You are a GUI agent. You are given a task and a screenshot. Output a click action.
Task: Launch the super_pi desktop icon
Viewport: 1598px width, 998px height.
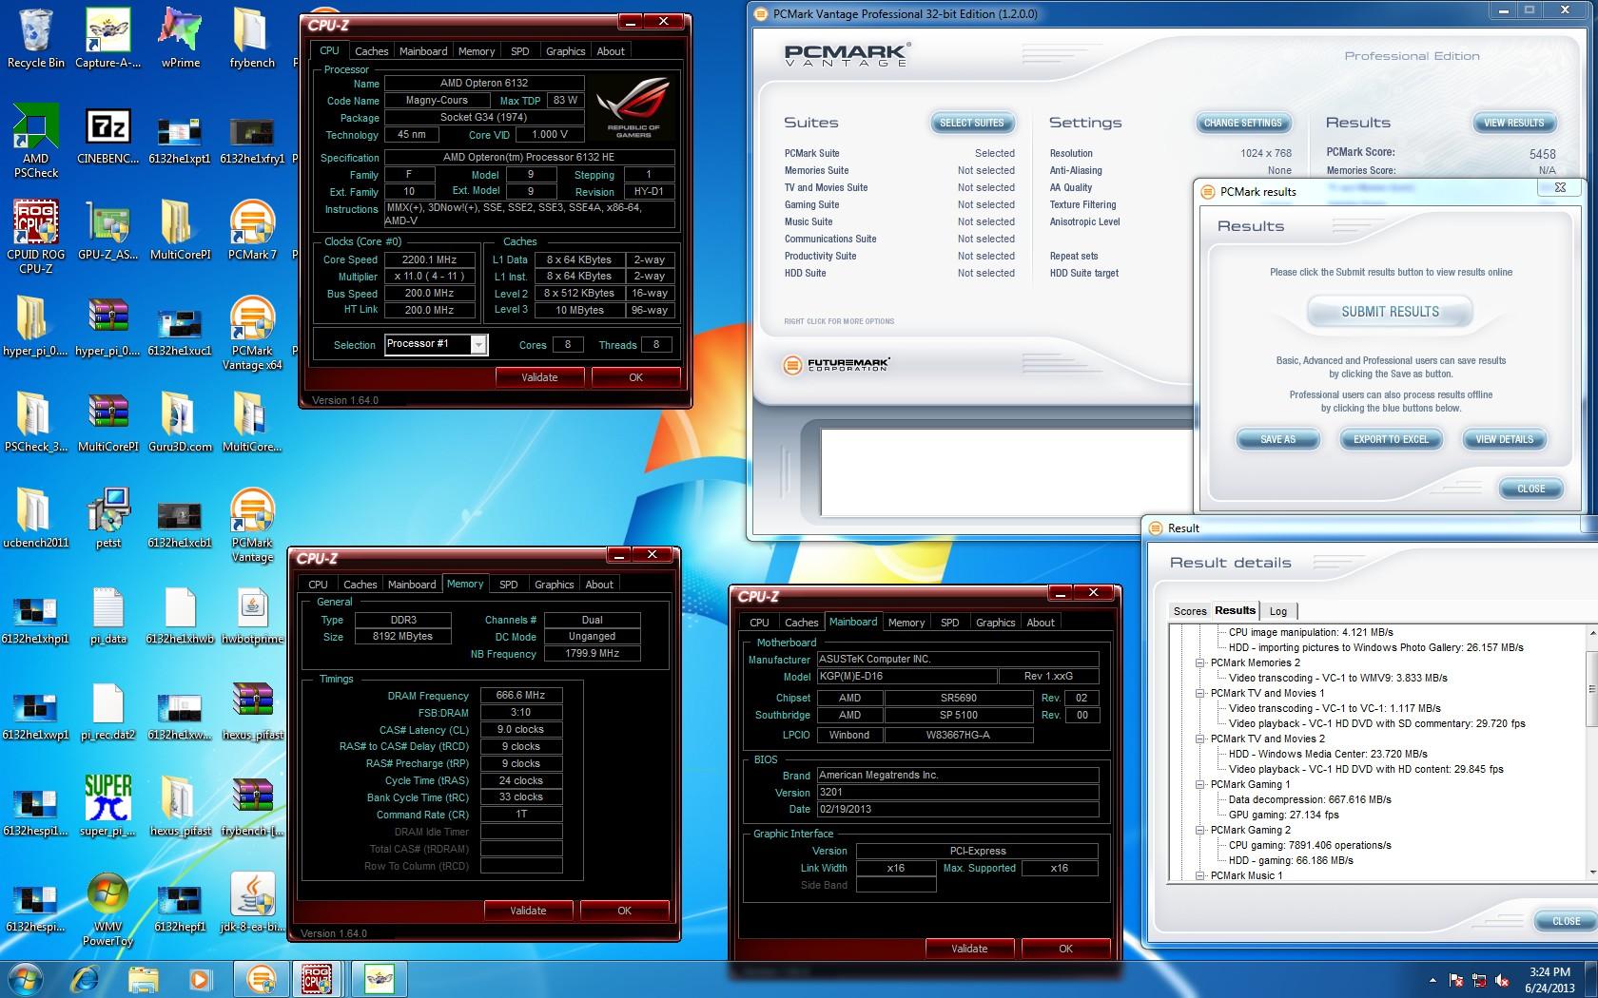coord(107,807)
